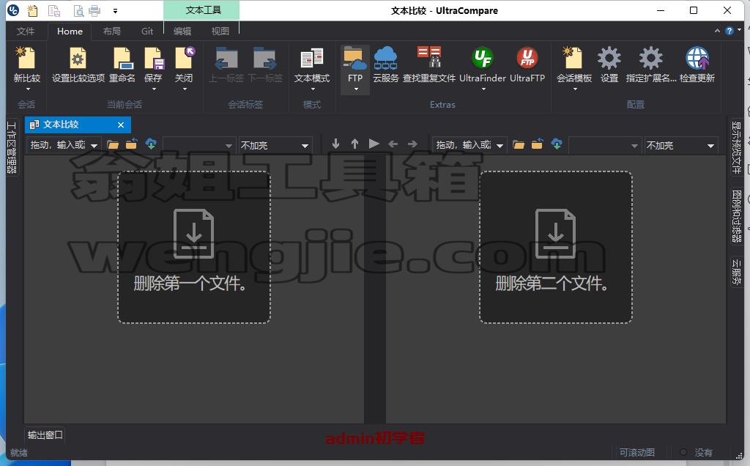Click the second file drop zone

(556, 248)
